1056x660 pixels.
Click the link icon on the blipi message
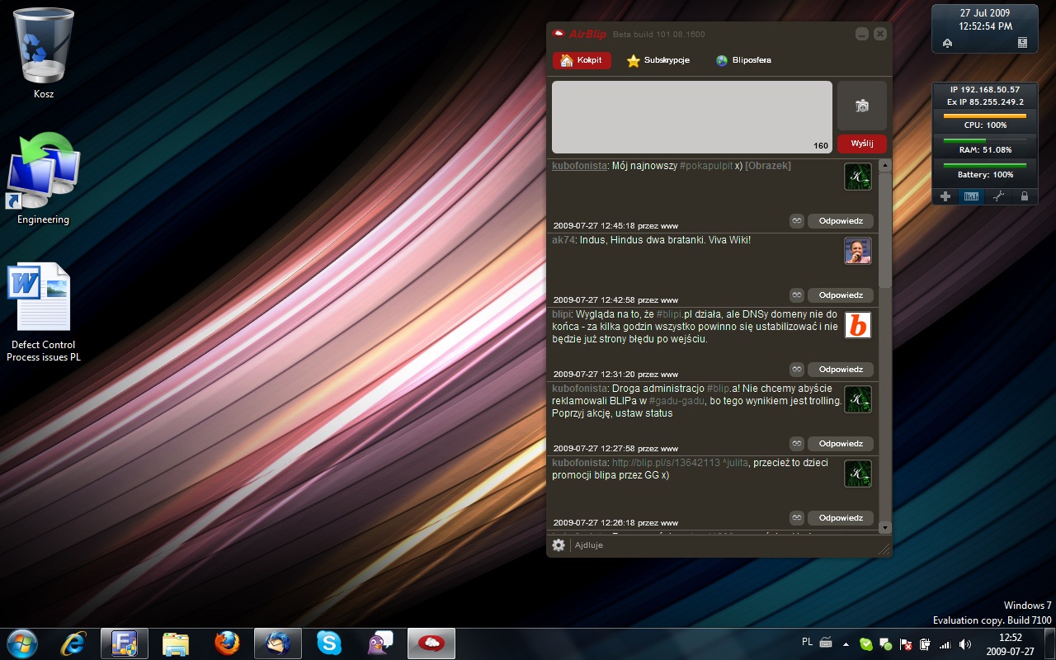pos(796,369)
